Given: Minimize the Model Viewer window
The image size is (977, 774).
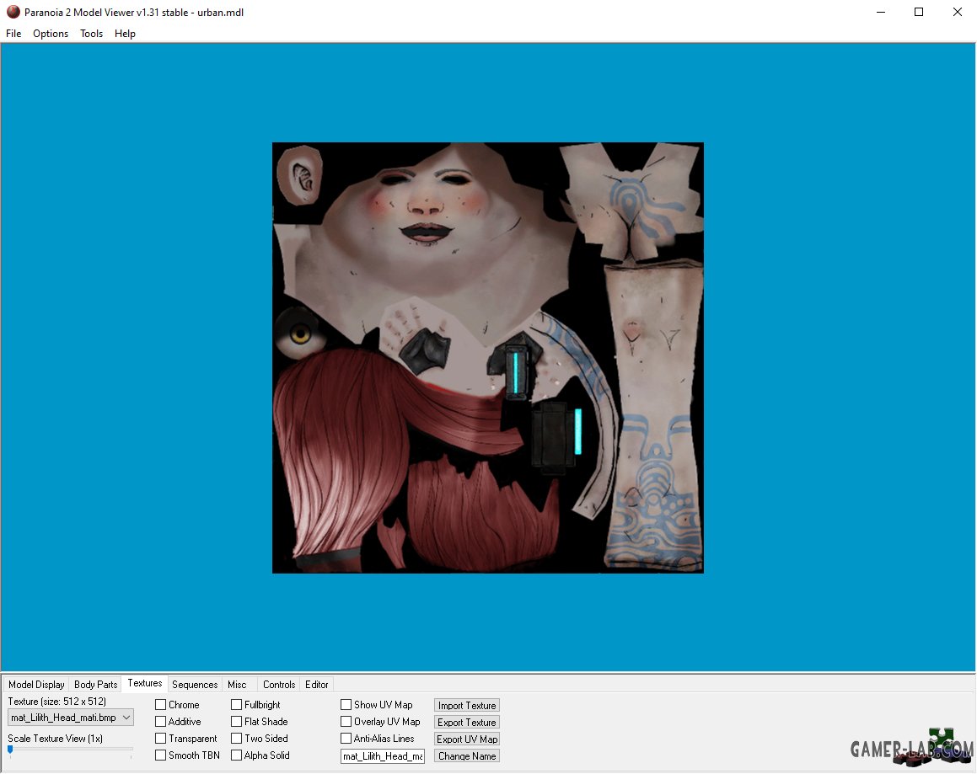Looking at the screenshot, I should 880,12.
